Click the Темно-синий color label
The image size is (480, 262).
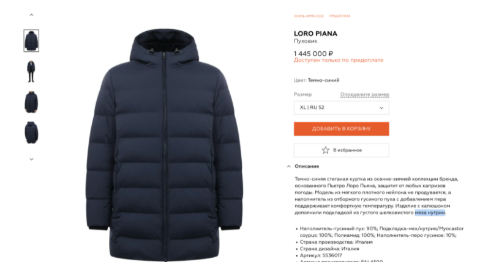tap(323, 81)
